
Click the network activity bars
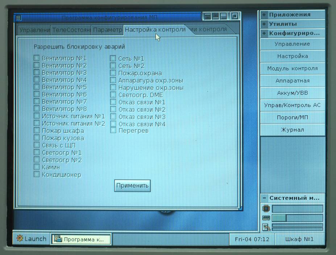pos(298,227)
